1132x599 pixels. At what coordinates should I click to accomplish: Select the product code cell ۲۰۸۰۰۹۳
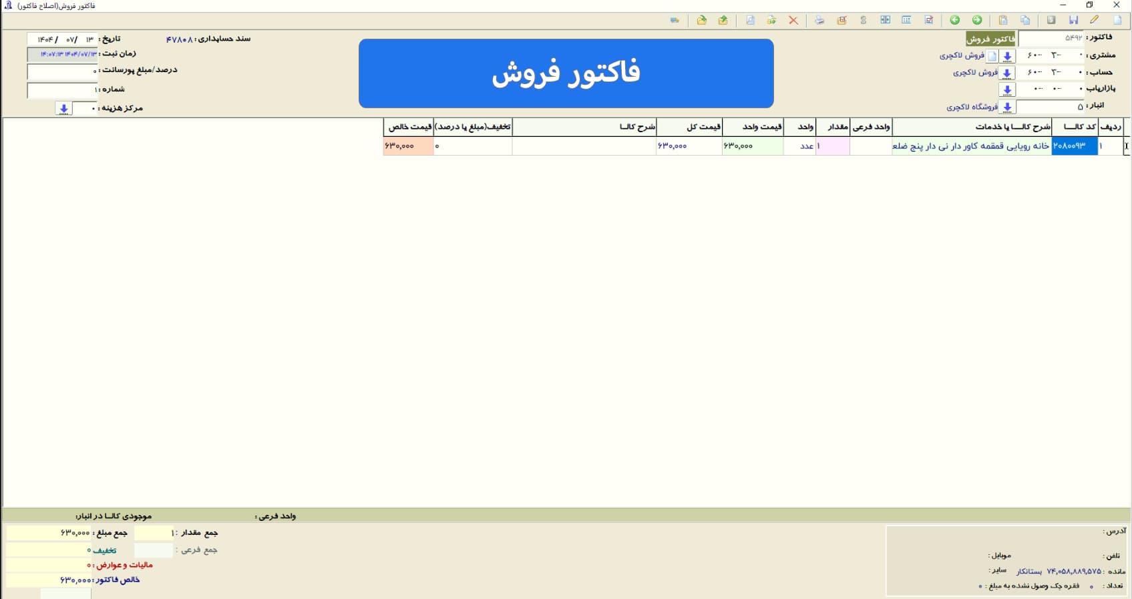pyautogui.click(x=1075, y=146)
